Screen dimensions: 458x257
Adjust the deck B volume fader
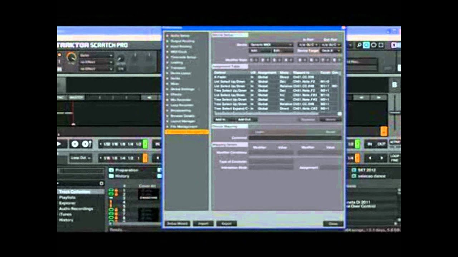pos(395,113)
